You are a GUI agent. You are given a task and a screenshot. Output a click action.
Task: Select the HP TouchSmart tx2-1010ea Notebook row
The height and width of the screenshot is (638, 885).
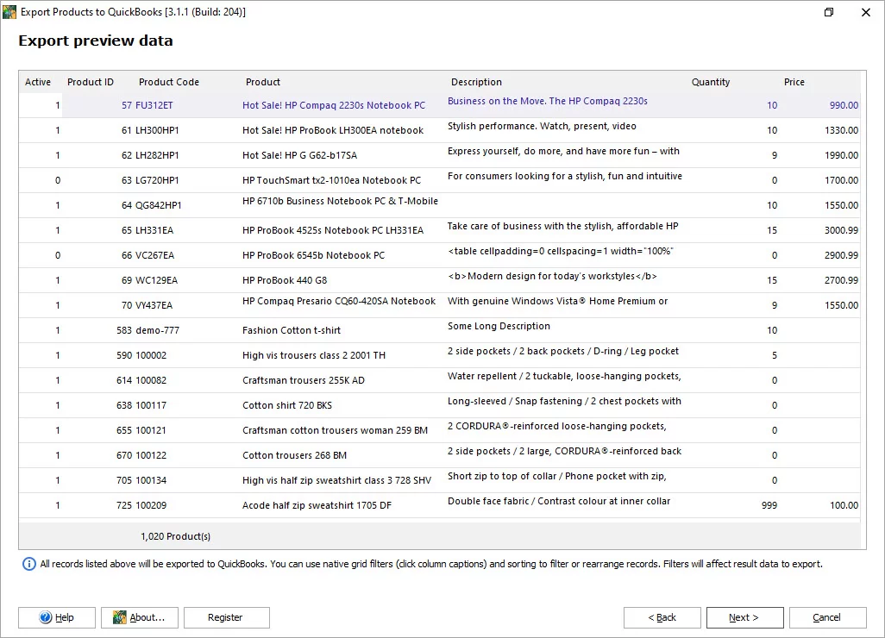331,180
